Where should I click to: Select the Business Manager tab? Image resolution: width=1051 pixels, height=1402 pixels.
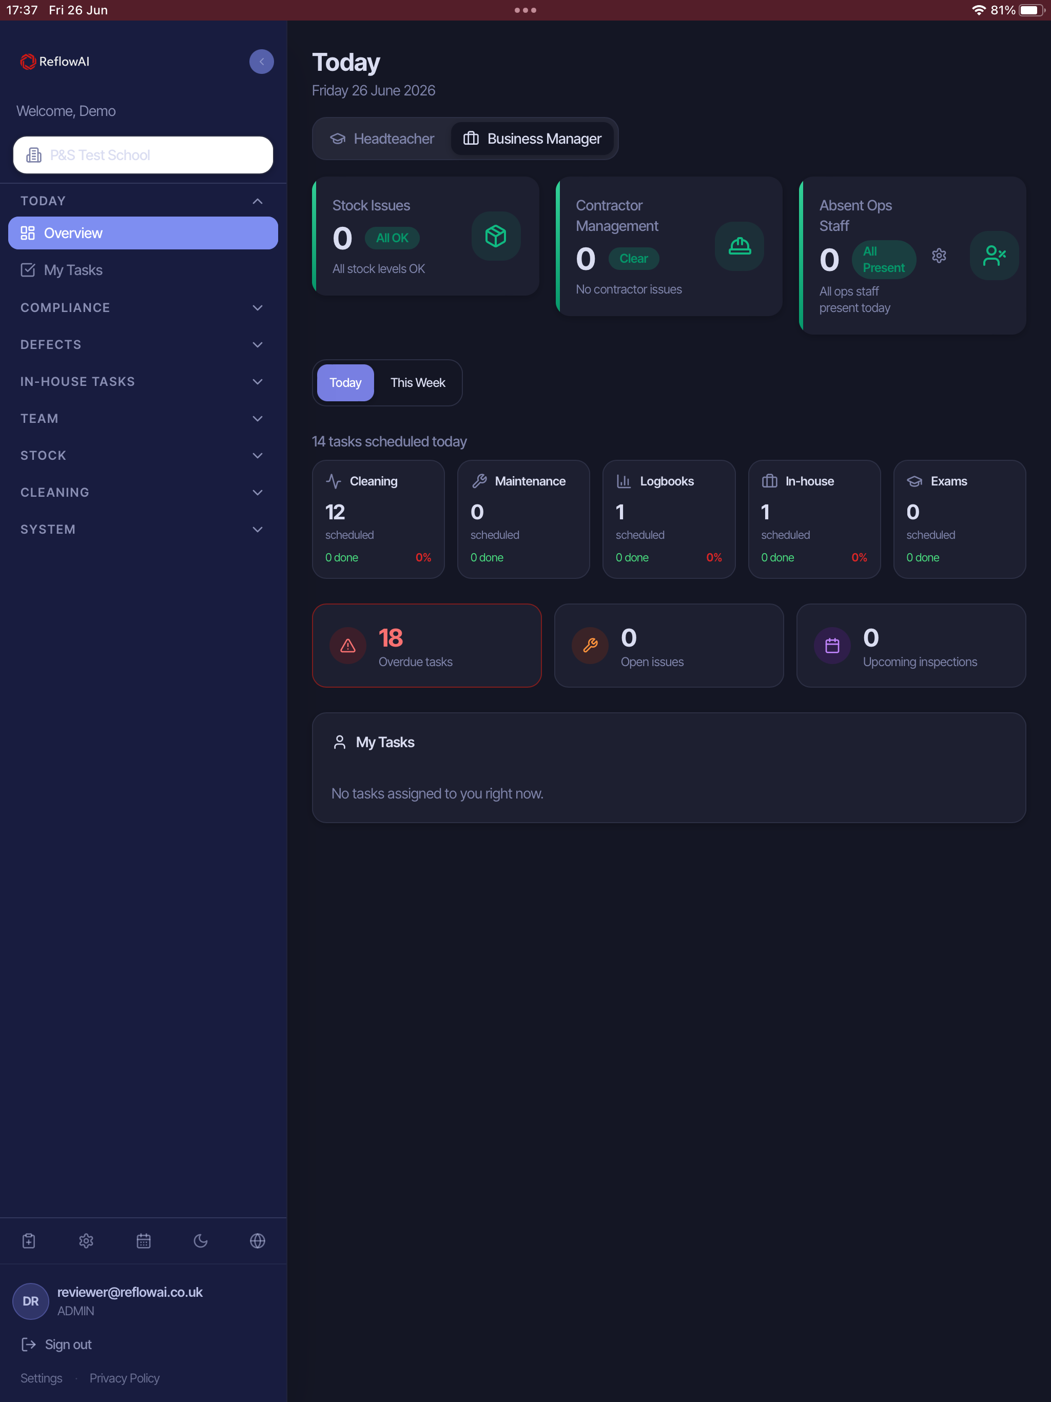tap(533, 139)
